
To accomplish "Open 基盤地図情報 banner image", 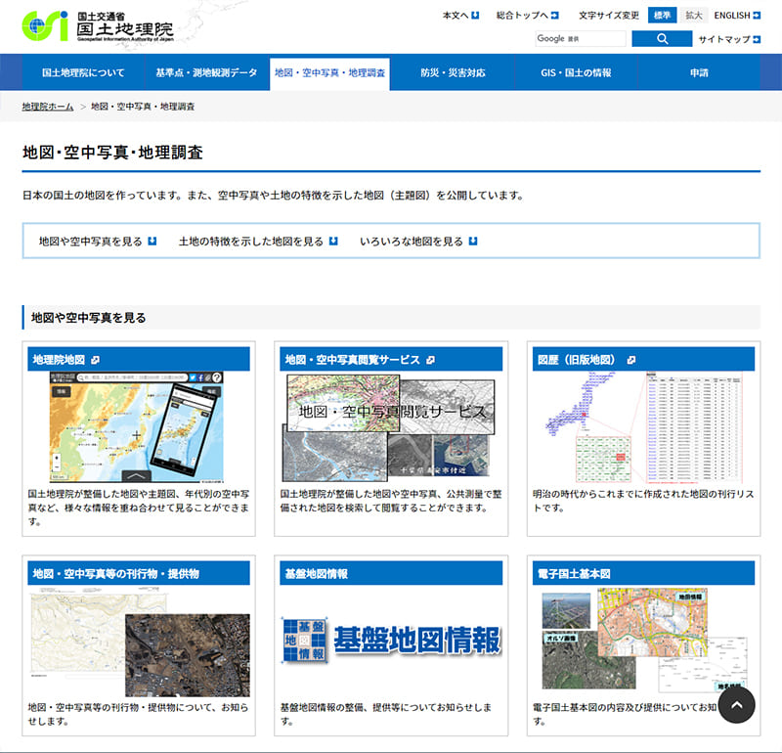I will coord(391,641).
